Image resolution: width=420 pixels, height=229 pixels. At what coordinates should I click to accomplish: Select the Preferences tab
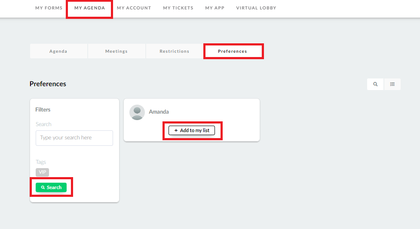coord(233,51)
